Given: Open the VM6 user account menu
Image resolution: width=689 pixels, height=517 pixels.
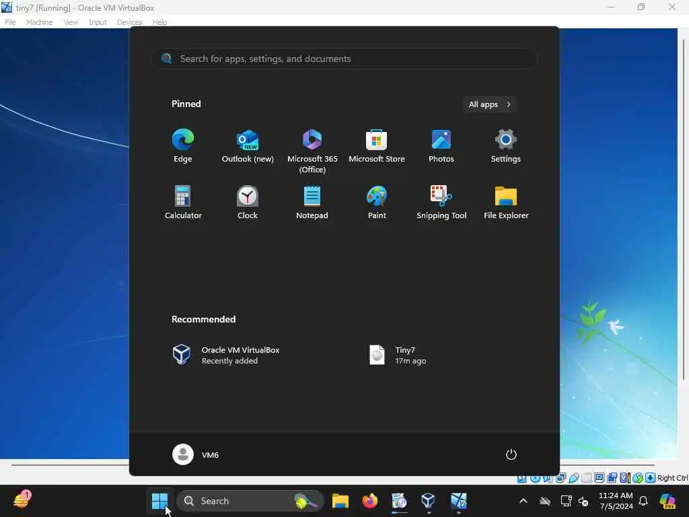Looking at the screenshot, I should (196, 454).
